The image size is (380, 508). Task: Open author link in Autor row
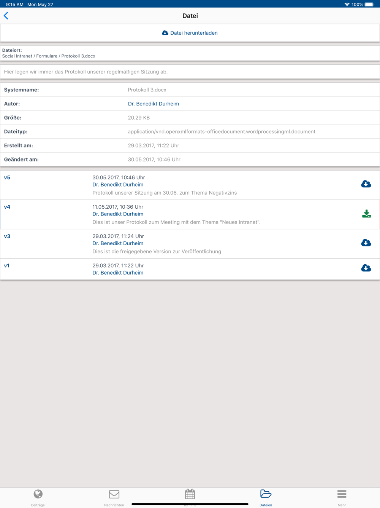click(153, 104)
